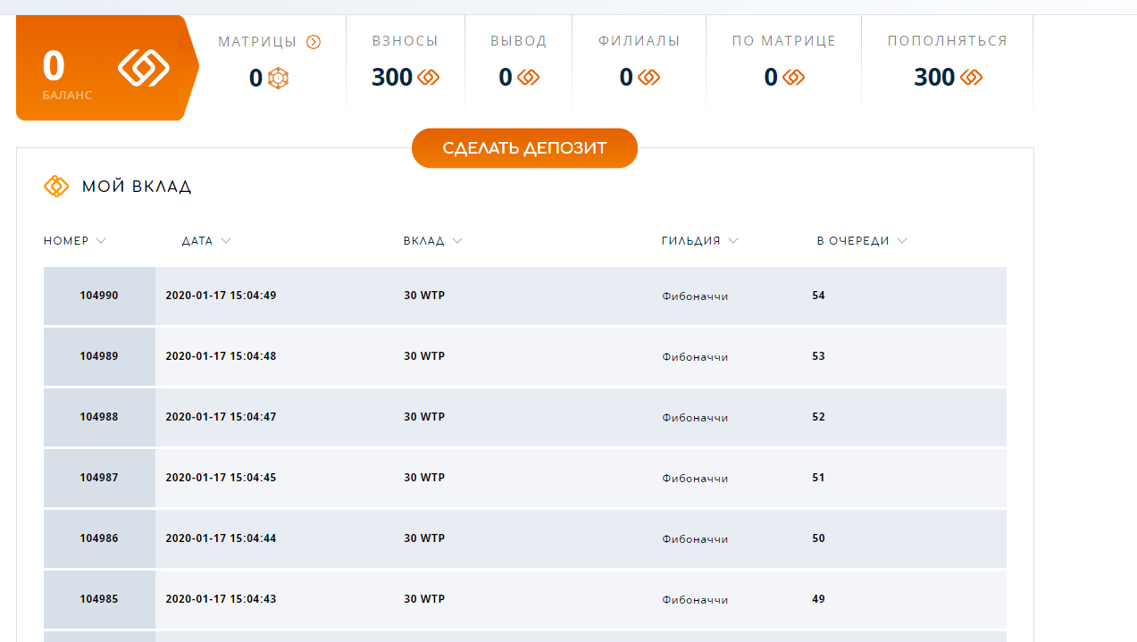
Task: Open the Филиалы section label
Action: [x=640, y=41]
